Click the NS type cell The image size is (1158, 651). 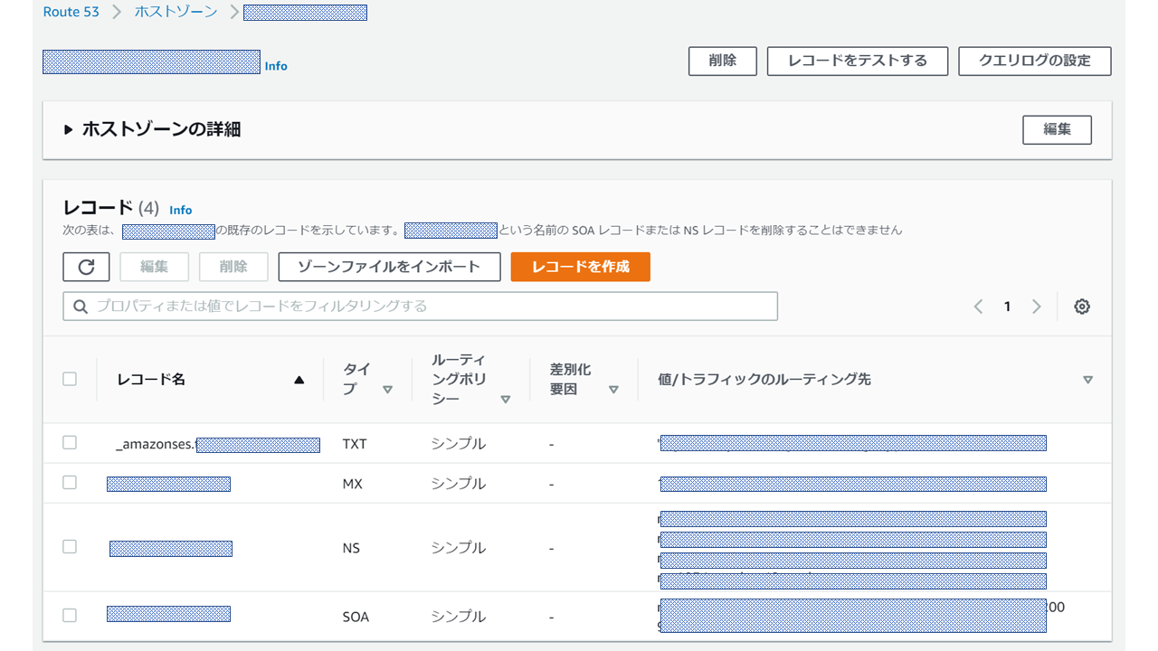coord(351,548)
